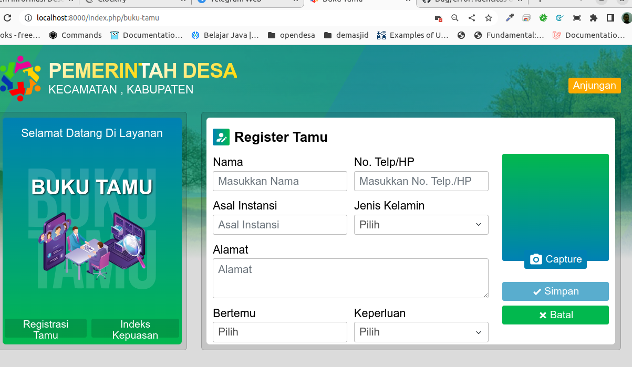Click the Batal cancel button
This screenshot has width=632, height=367.
coord(555,315)
